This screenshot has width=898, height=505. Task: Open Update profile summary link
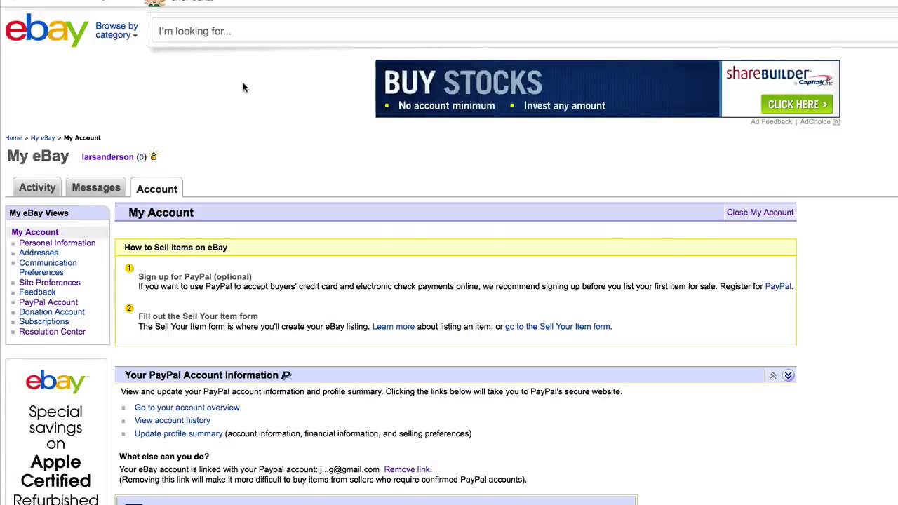[178, 433]
